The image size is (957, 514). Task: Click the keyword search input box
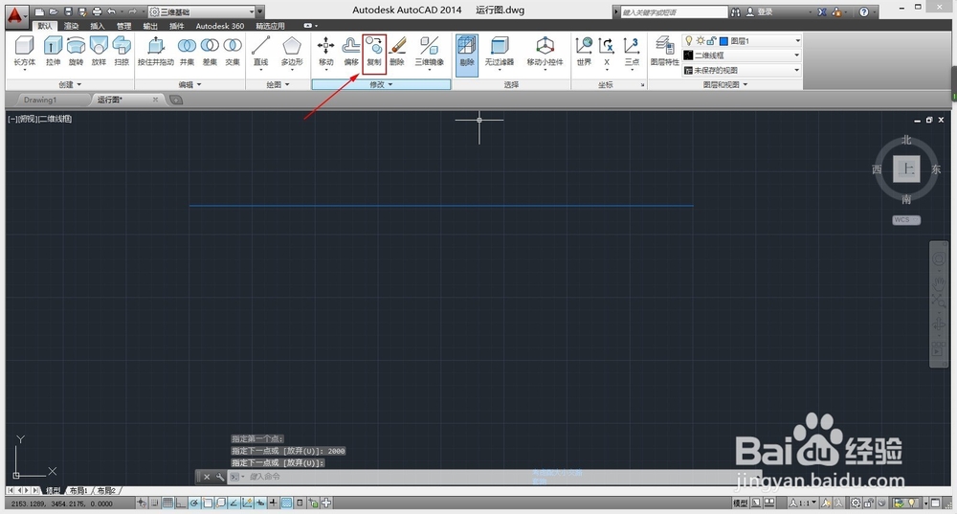point(674,11)
